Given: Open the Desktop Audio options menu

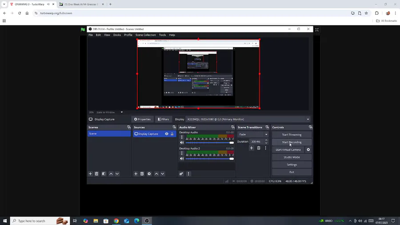Looking at the screenshot, I should pos(182,137).
